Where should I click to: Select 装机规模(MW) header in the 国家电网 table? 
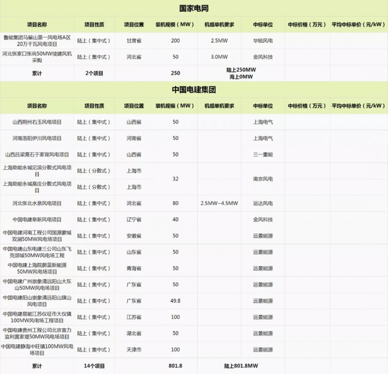click(x=175, y=25)
